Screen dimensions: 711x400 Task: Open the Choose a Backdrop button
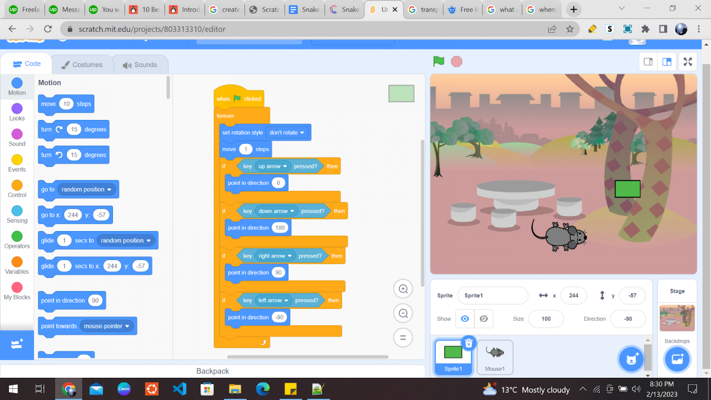pyautogui.click(x=677, y=359)
